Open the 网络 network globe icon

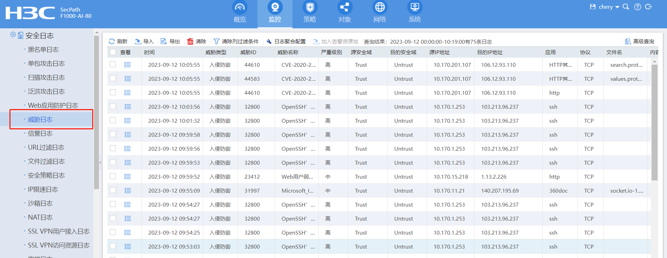tap(379, 7)
